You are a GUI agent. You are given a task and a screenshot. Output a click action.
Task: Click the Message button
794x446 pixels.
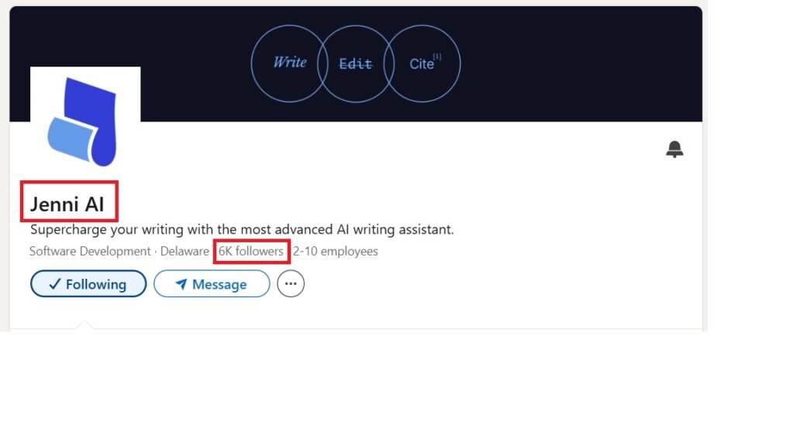(x=212, y=283)
